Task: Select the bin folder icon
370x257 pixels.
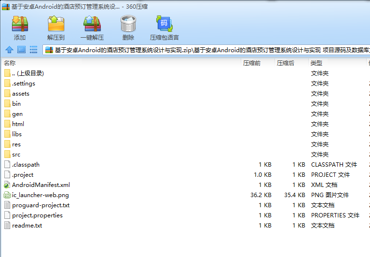Action: (7, 104)
